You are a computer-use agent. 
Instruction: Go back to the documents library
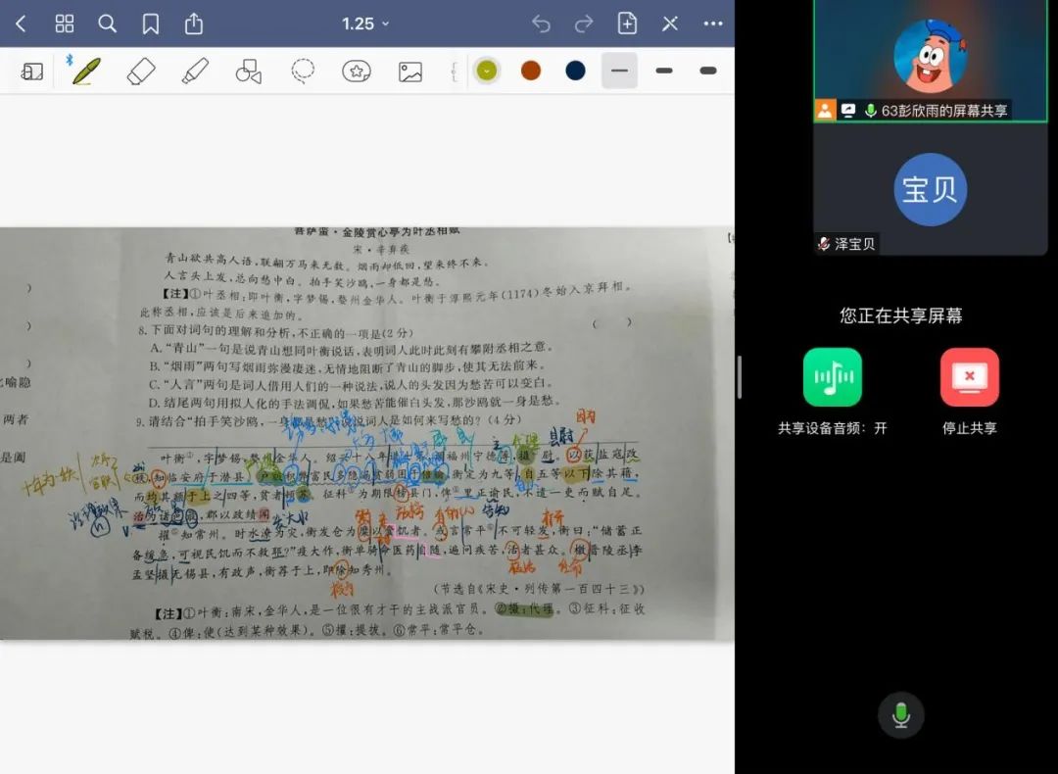click(22, 24)
